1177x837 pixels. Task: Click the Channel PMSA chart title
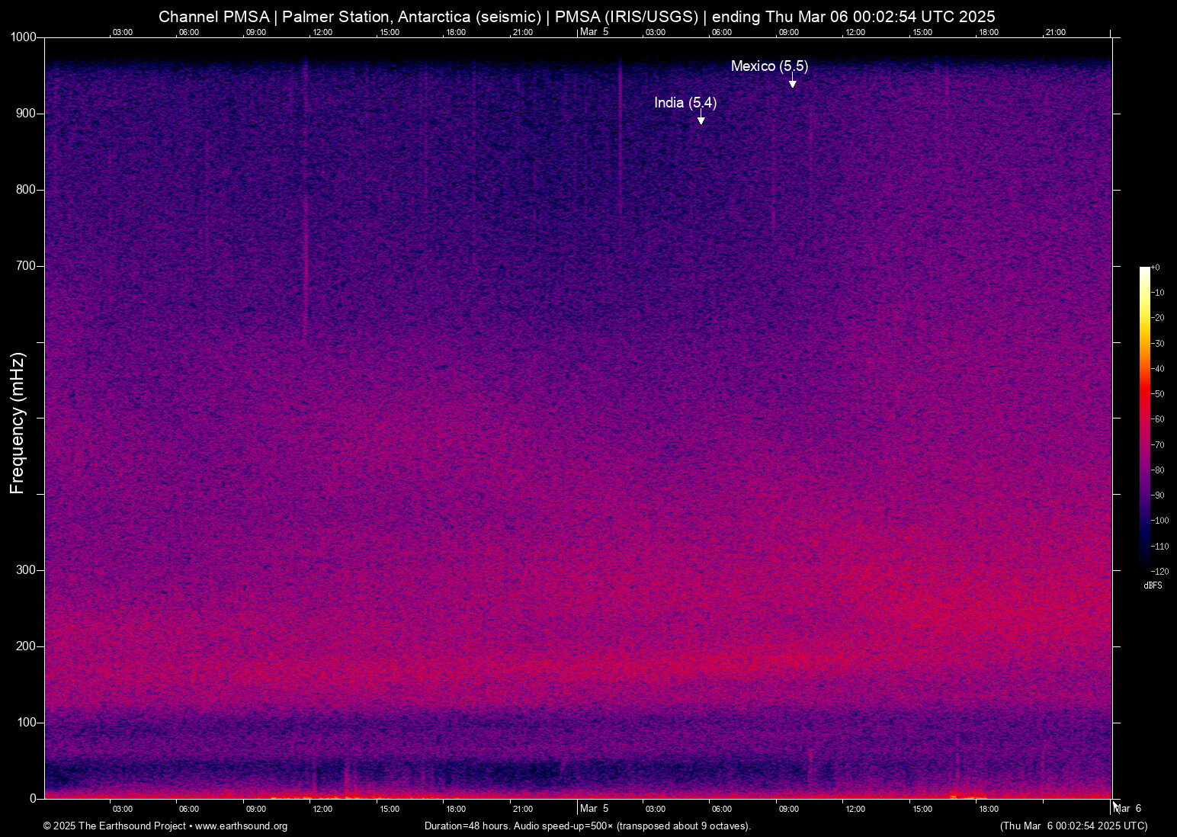576,17
